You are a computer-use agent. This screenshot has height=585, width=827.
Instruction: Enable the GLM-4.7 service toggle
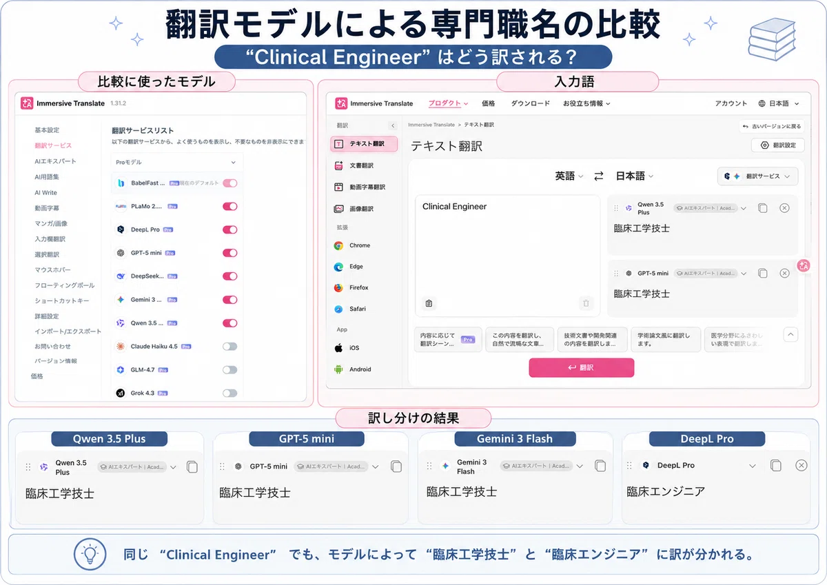pyautogui.click(x=230, y=370)
